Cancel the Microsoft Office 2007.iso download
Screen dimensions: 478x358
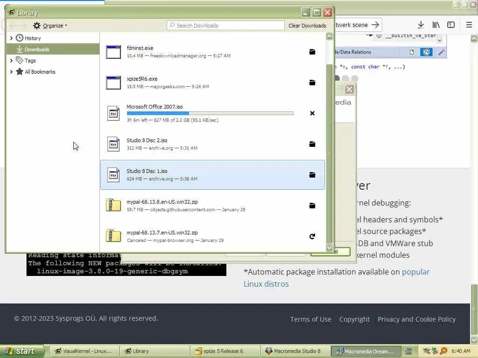tap(312, 114)
